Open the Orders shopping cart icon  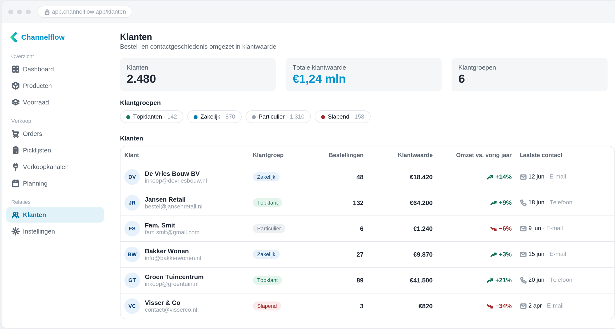[x=15, y=134]
